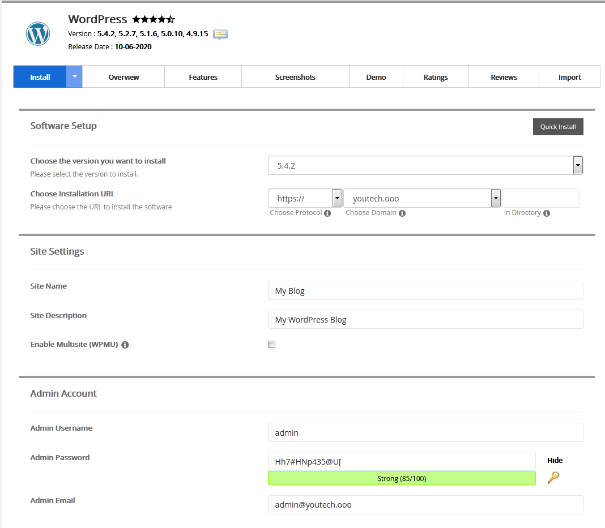Screen dimensions: 605x528
Task: Click the Admin Email field
Action: click(x=425, y=504)
